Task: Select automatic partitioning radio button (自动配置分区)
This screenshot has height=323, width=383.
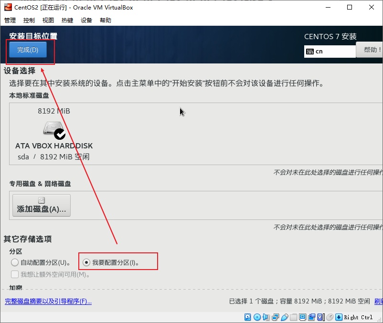Action: tap(15, 262)
